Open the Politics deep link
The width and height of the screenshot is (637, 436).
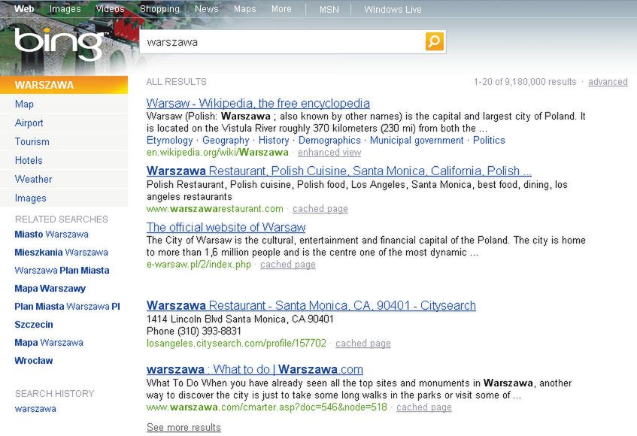point(489,140)
